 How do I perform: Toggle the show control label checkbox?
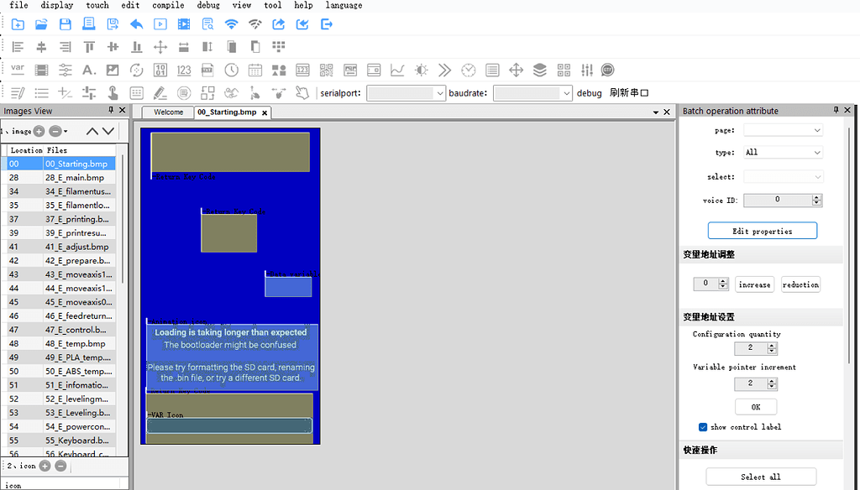tap(703, 427)
